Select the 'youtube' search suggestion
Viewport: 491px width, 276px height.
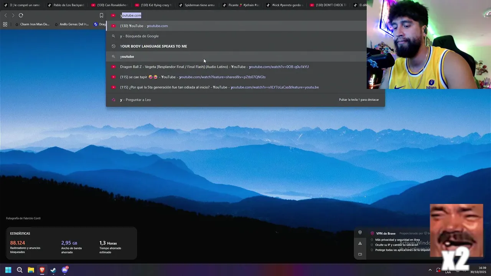pyautogui.click(x=245, y=56)
